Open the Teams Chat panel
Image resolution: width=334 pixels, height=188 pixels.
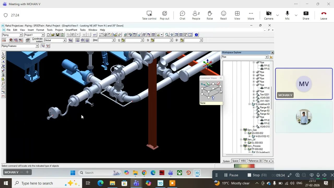(x=182, y=15)
